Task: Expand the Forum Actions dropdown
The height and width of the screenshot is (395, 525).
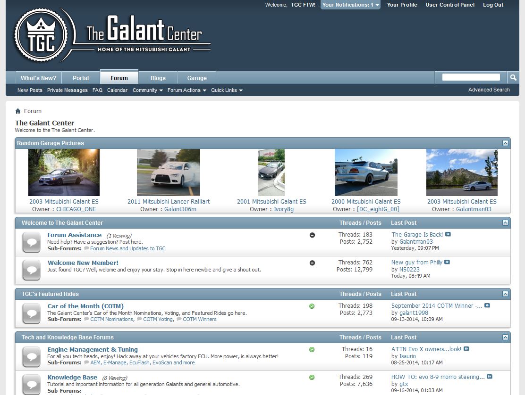Action: point(187,90)
